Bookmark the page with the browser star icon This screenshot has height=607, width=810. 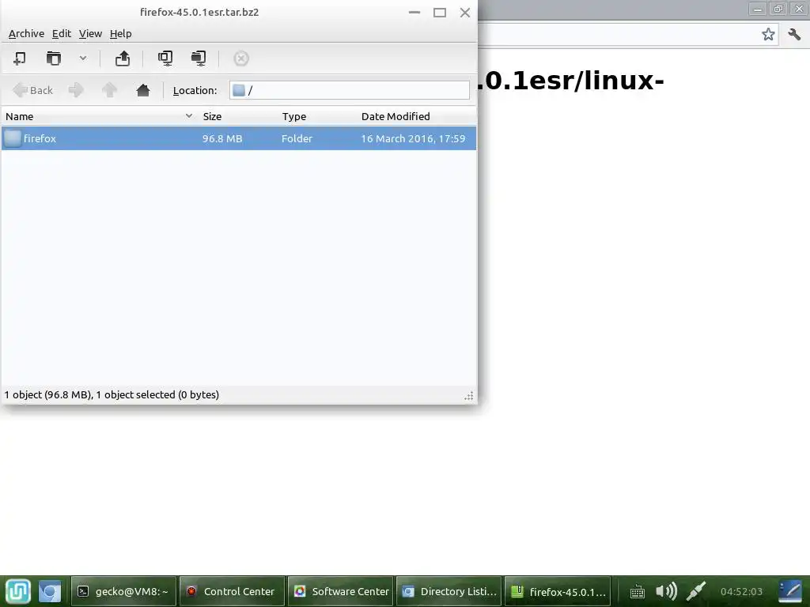point(768,35)
